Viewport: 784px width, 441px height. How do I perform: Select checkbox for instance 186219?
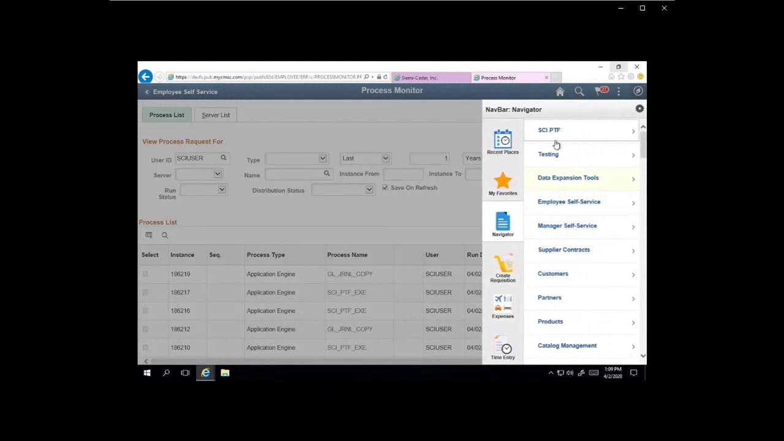[145, 274]
